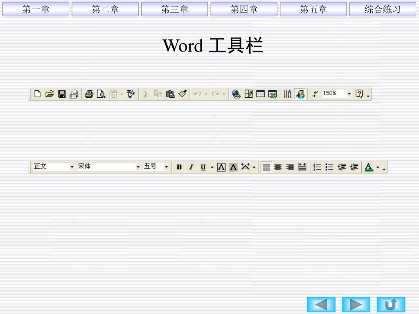Viewport: 419px width, 314px height.
Task: Open the Undo history dropdown arrow
Action: (206, 94)
